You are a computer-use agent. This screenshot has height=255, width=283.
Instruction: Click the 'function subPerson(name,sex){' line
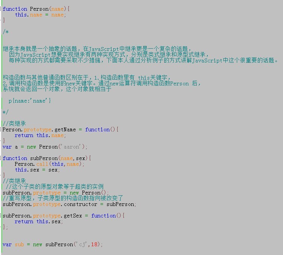point(47,158)
